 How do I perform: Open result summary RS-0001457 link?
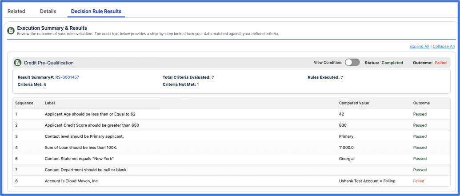click(67, 77)
